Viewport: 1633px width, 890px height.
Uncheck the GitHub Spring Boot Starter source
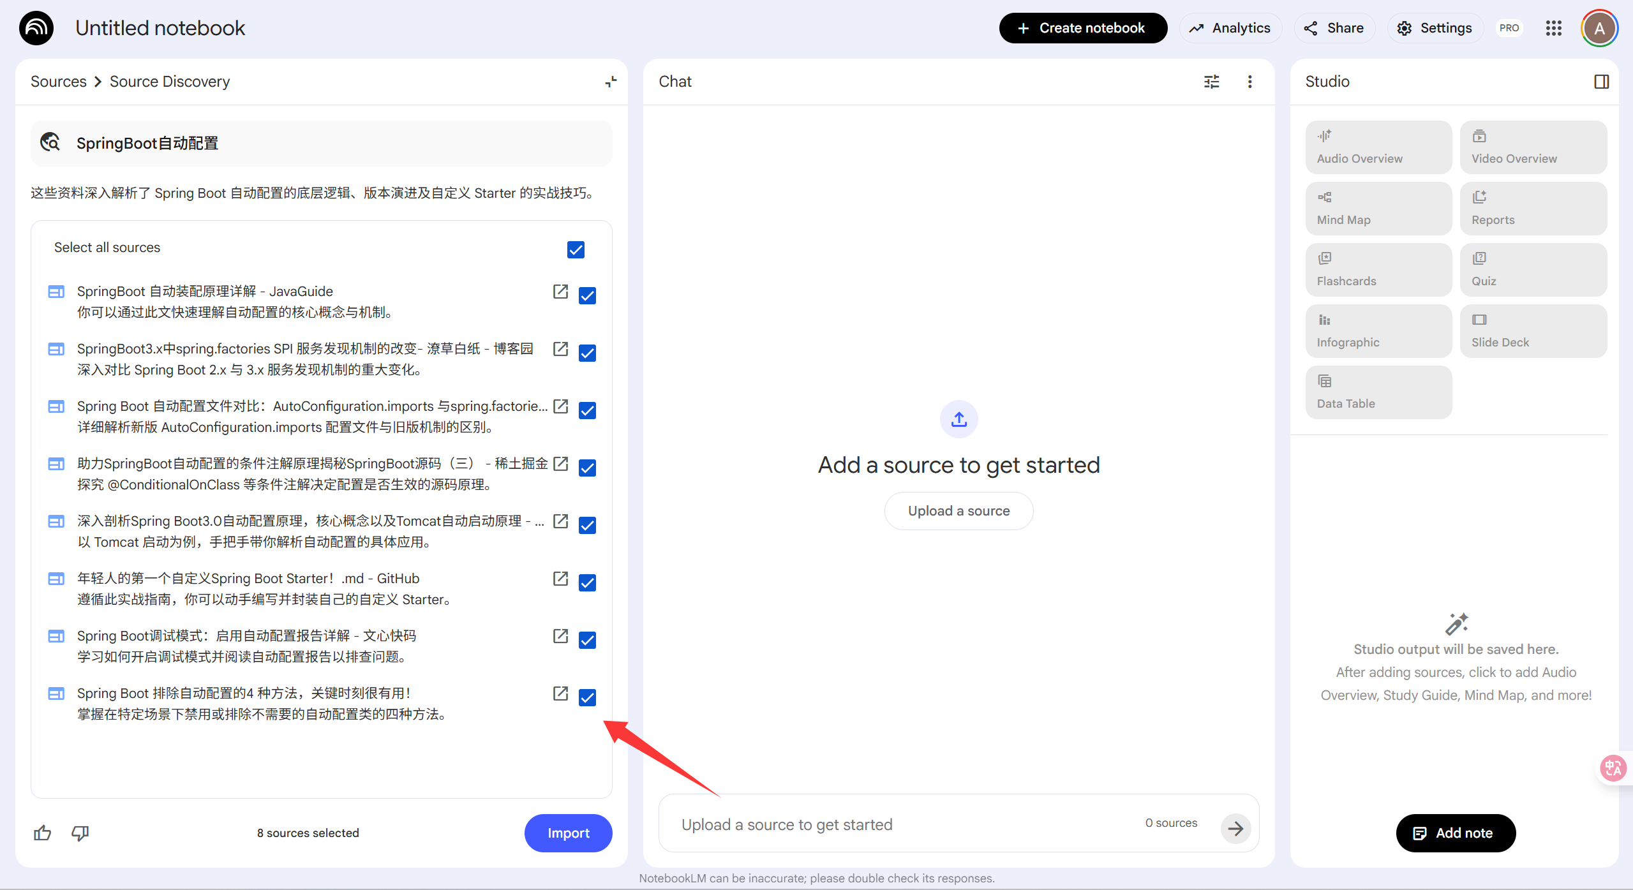[587, 582]
